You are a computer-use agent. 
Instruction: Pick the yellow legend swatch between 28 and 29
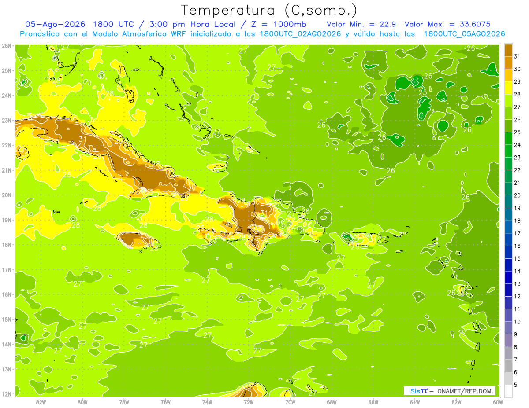[x=508, y=88]
